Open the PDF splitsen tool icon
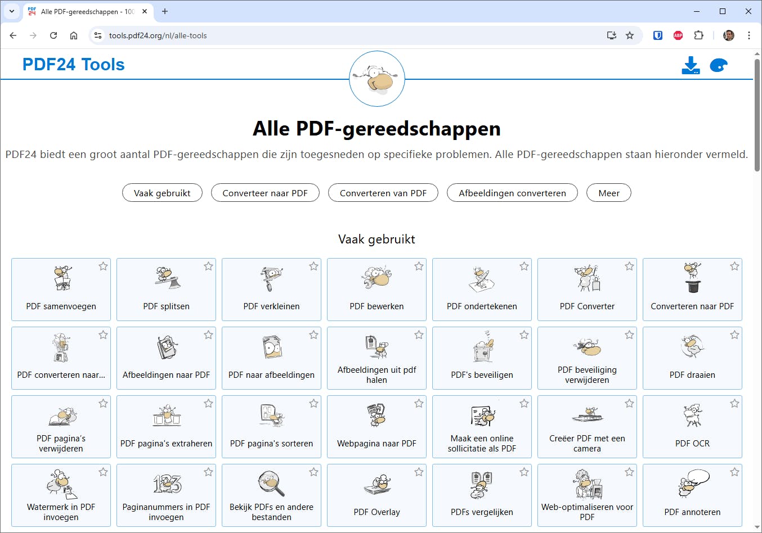 click(167, 278)
